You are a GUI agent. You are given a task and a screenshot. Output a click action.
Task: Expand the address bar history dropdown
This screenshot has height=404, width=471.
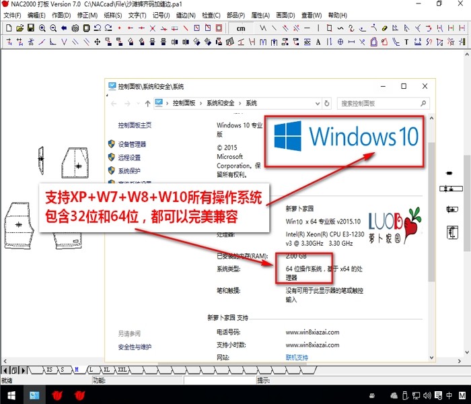point(317,104)
